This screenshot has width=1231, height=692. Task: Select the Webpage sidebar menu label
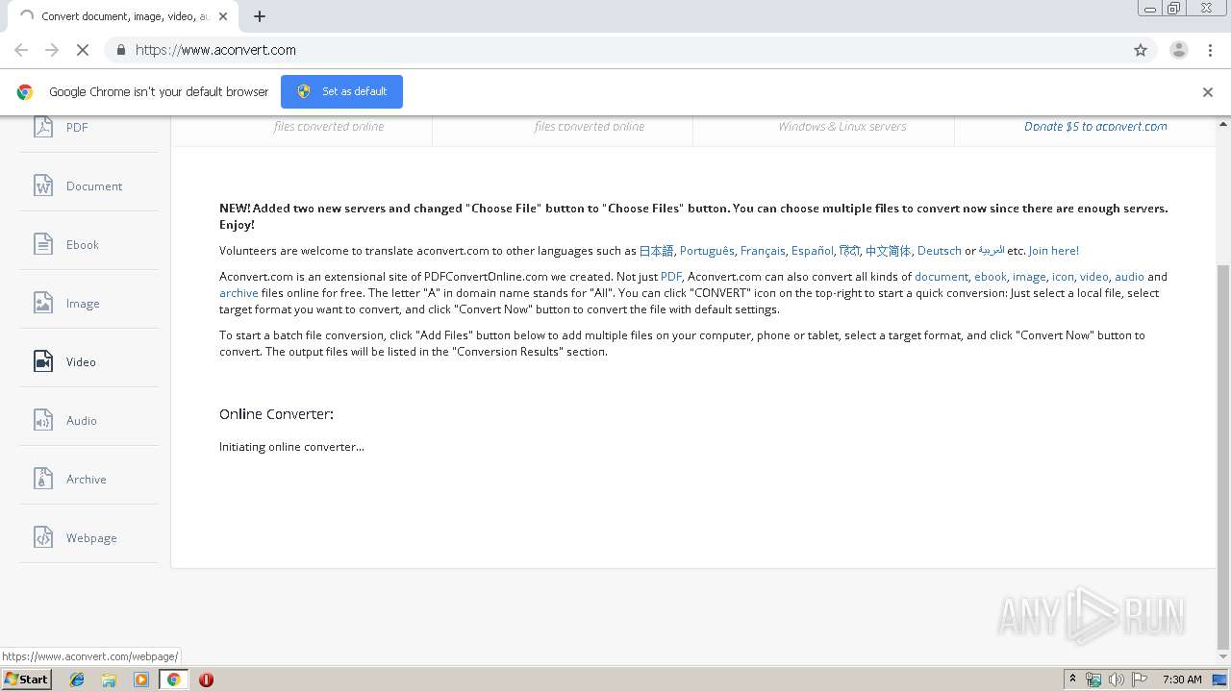click(91, 538)
